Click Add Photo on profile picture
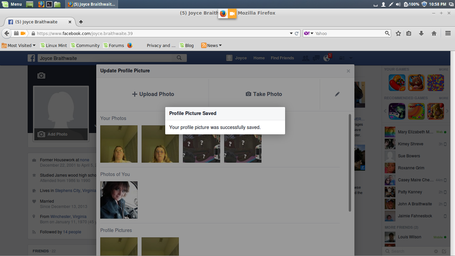Image resolution: width=455 pixels, height=256 pixels. point(61,134)
